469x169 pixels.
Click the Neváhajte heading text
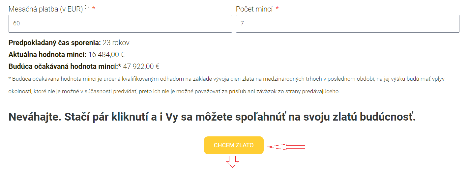212,117
